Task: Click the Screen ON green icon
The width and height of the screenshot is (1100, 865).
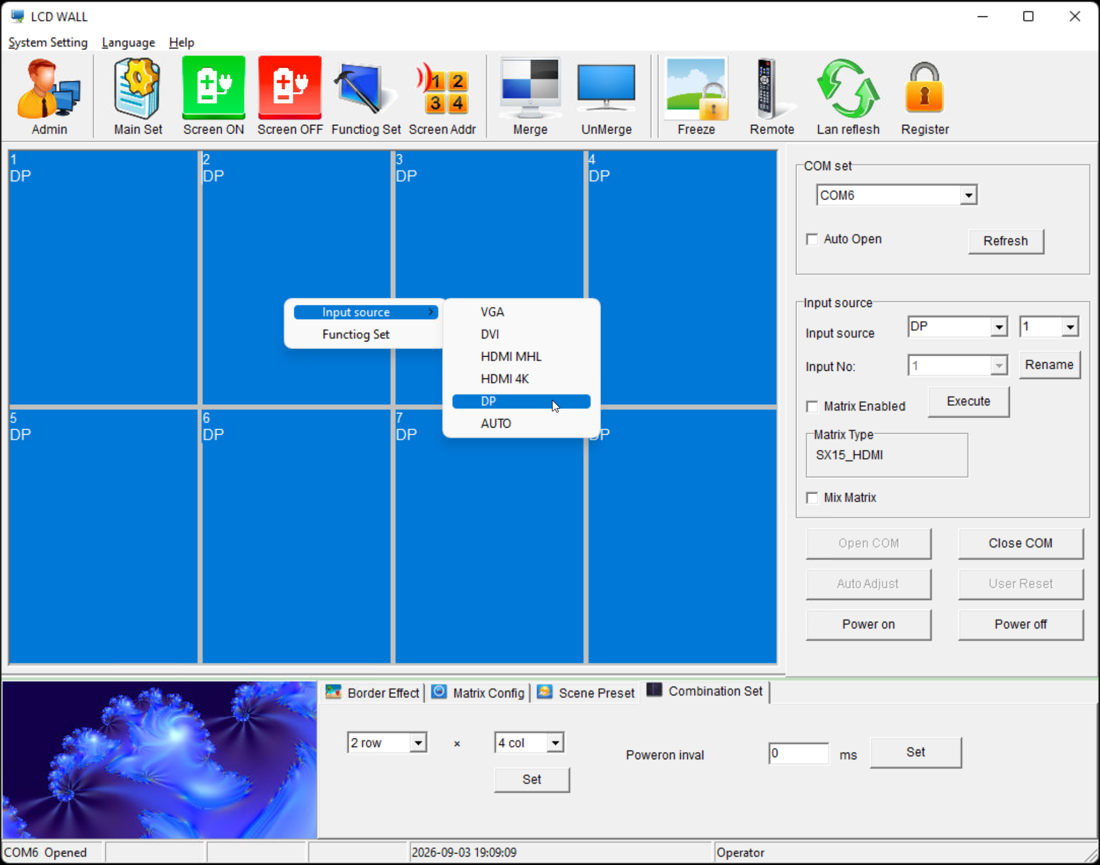Action: click(213, 88)
